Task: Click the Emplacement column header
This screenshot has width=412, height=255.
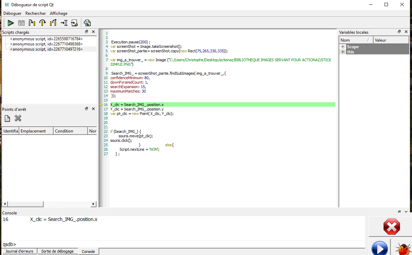Action: coord(36,131)
